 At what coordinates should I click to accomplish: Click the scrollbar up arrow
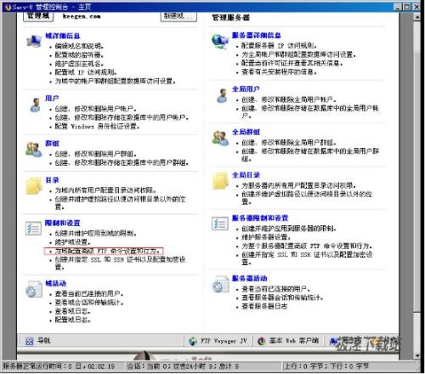pos(417,17)
